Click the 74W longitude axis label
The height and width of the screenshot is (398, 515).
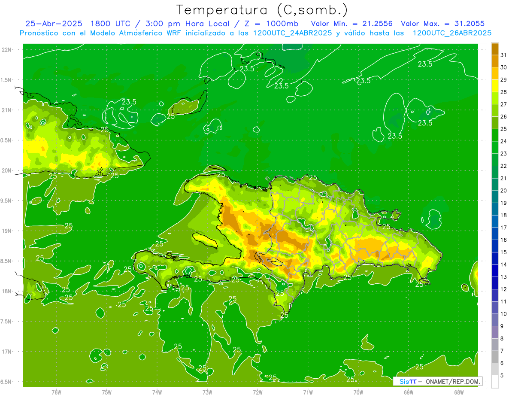(x=157, y=392)
